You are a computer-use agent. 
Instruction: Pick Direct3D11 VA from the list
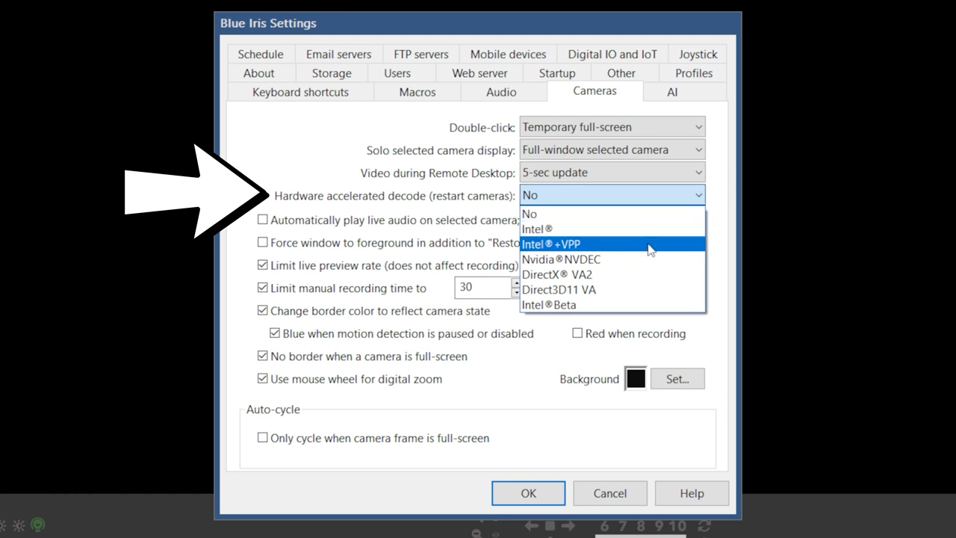(612, 290)
